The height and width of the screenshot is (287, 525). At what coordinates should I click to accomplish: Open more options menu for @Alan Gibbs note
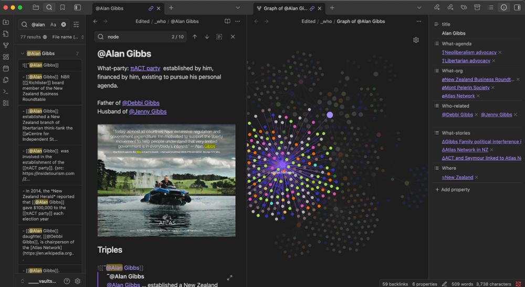(238, 21)
